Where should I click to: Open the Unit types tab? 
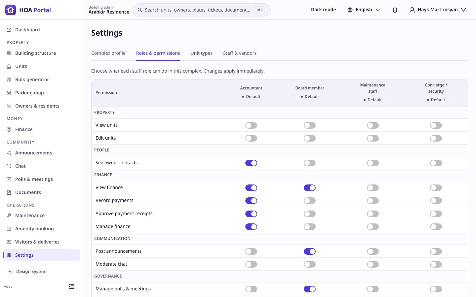point(202,53)
